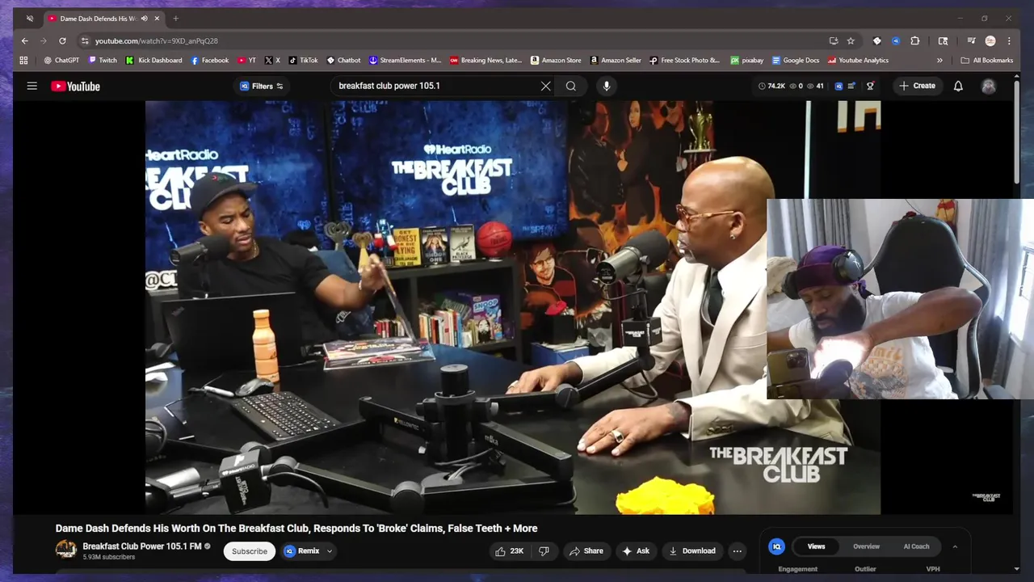Open the YouTube account avatar menu
The width and height of the screenshot is (1034, 582).
989,86
